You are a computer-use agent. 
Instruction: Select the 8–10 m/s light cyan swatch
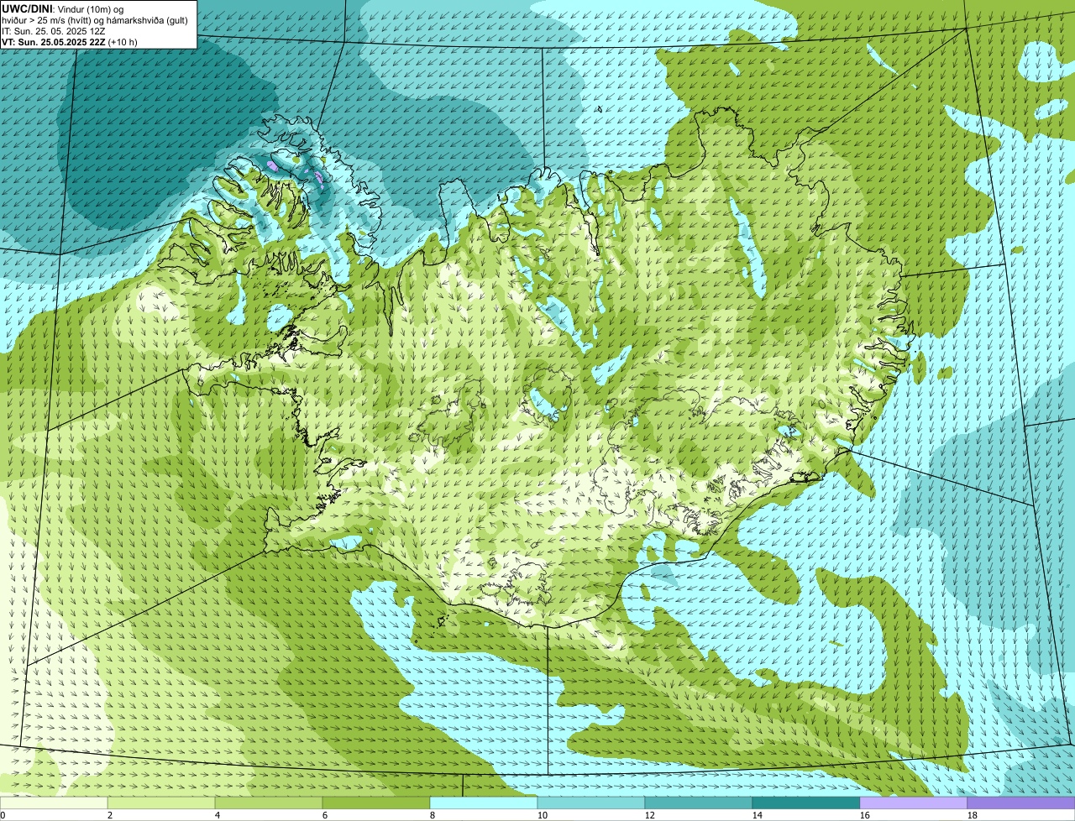[x=484, y=803]
